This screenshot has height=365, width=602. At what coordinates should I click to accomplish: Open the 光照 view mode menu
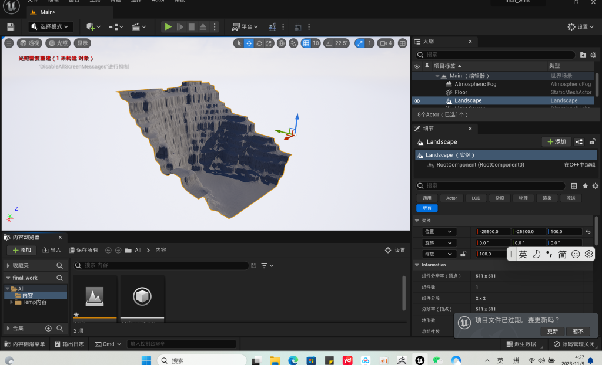(58, 43)
